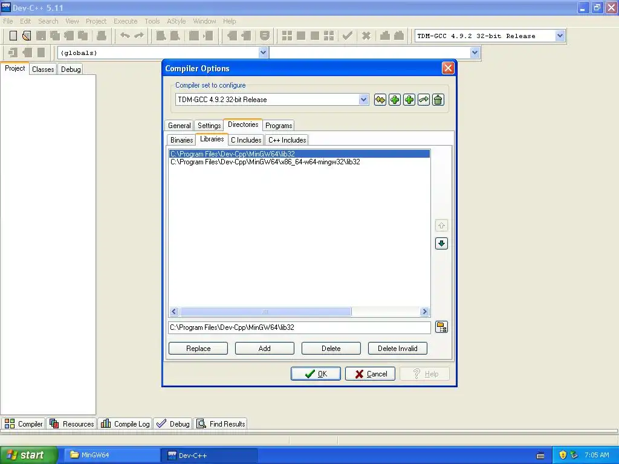Open the Debug bottom panel tab

point(173,424)
